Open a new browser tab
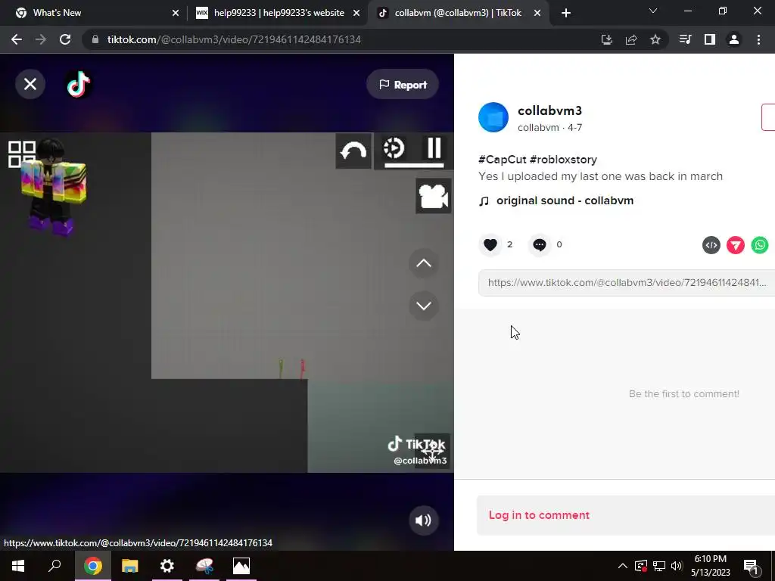The width and height of the screenshot is (775, 581). pos(566,14)
